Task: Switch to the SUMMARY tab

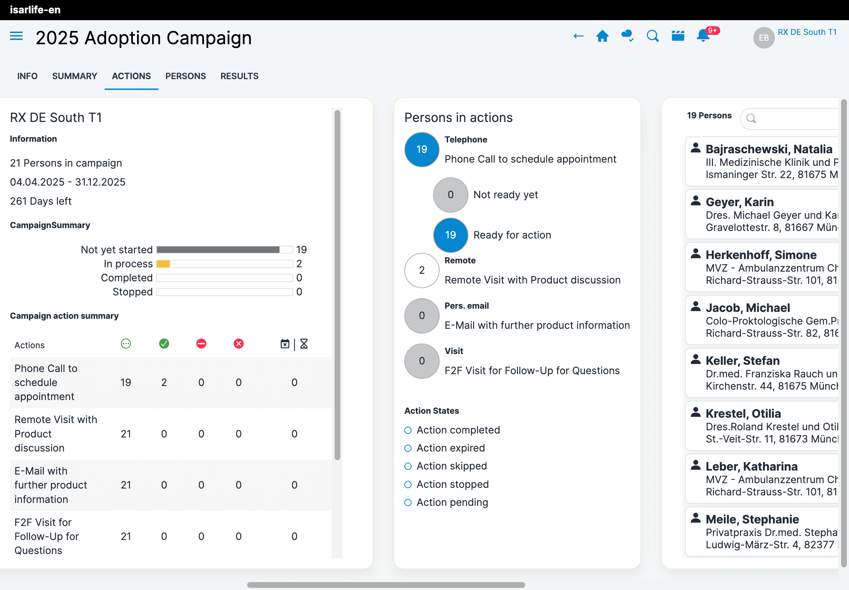Action: click(x=74, y=76)
